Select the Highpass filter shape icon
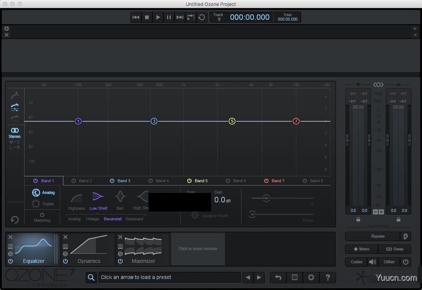The width and height of the screenshot is (422, 290). tap(76, 198)
